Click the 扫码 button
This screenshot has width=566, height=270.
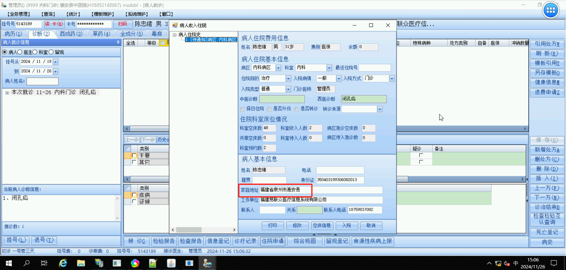(123, 24)
